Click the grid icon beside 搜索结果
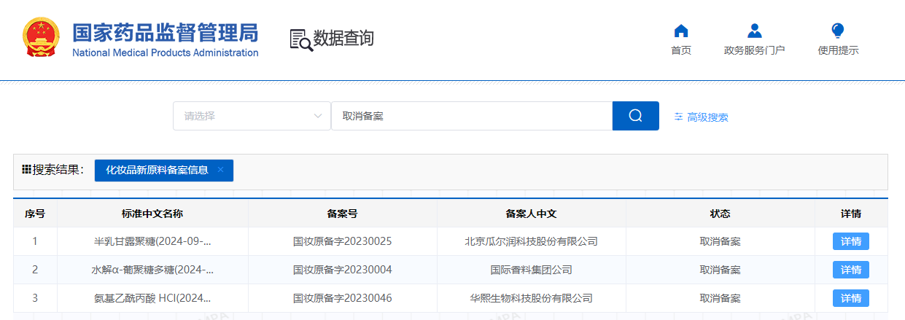905x320 pixels. (26, 169)
